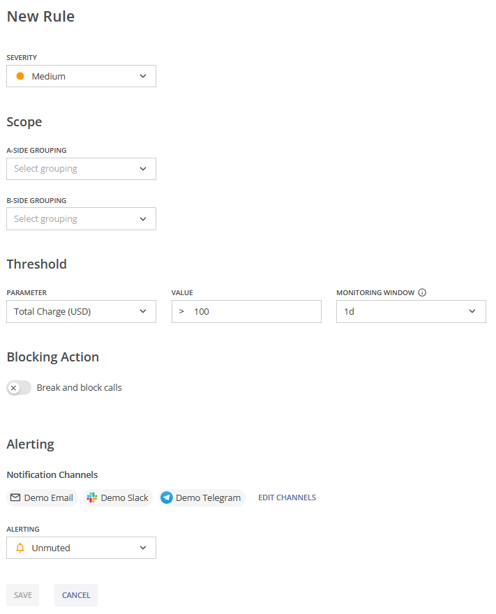Click the Edit Channels link
The image size is (496, 614).
coord(287,497)
